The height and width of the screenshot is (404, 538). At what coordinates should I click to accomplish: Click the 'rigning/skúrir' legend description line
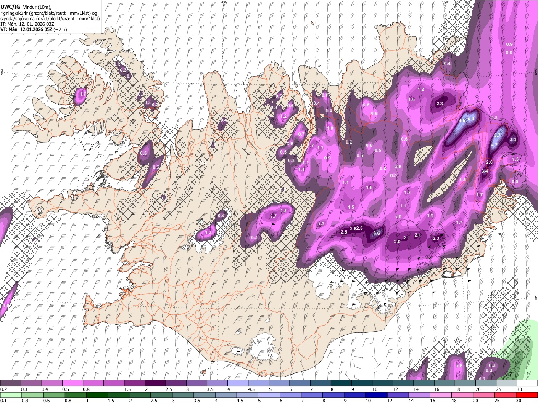point(49,13)
